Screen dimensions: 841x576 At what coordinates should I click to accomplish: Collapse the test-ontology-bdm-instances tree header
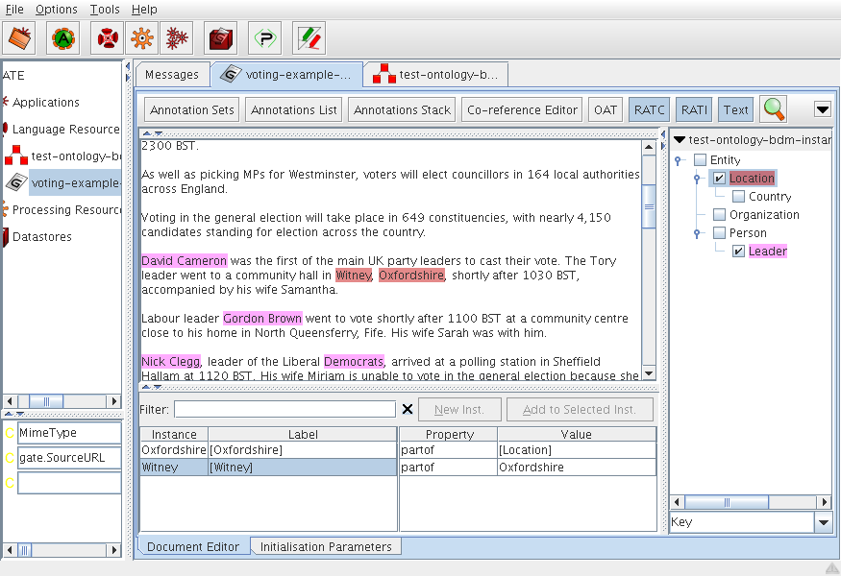(x=680, y=140)
